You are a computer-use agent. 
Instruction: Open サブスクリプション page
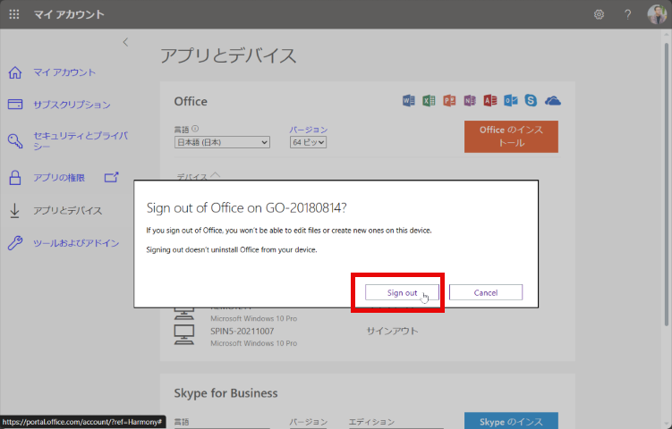point(72,105)
